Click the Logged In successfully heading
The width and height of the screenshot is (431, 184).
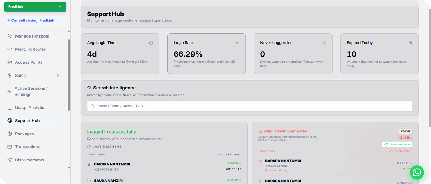click(x=111, y=132)
